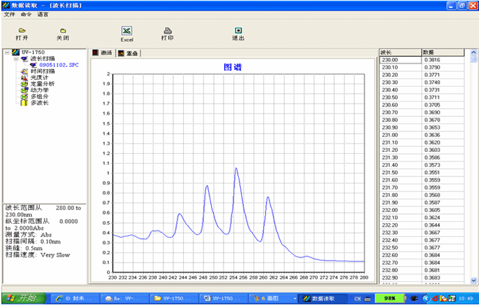Image resolution: width=479 pixels, height=305 pixels.
Task: Select 多组分 tree node
Action: (40, 96)
